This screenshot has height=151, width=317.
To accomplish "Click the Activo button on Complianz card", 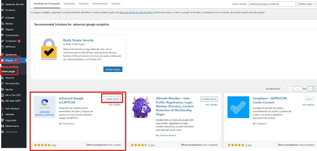I will [309, 99].
